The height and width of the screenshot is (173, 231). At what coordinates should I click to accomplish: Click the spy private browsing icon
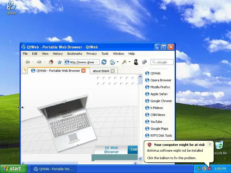136,62
